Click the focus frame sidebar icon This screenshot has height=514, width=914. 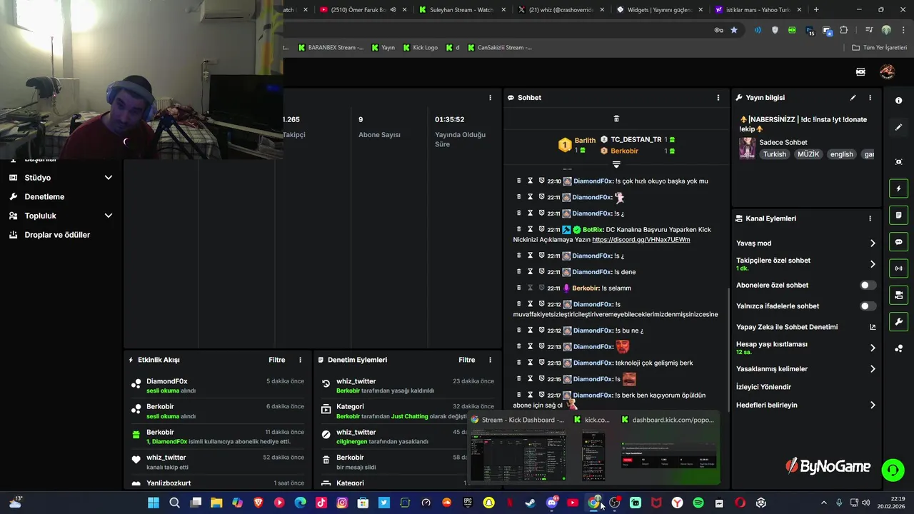[898, 162]
